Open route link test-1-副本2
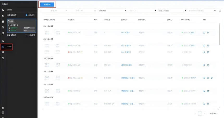The image size is (224, 118). click(x=126, y=46)
